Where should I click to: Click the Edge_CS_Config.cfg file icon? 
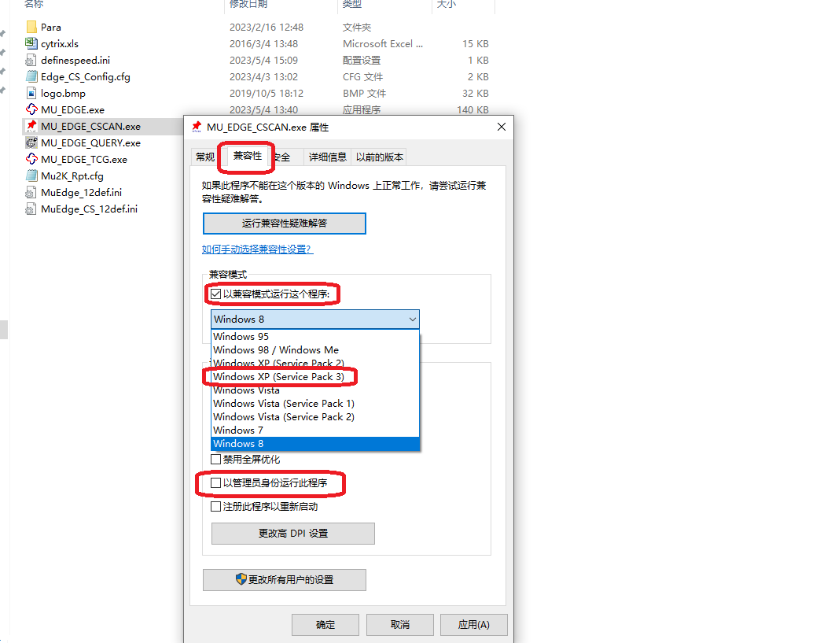point(31,76)
